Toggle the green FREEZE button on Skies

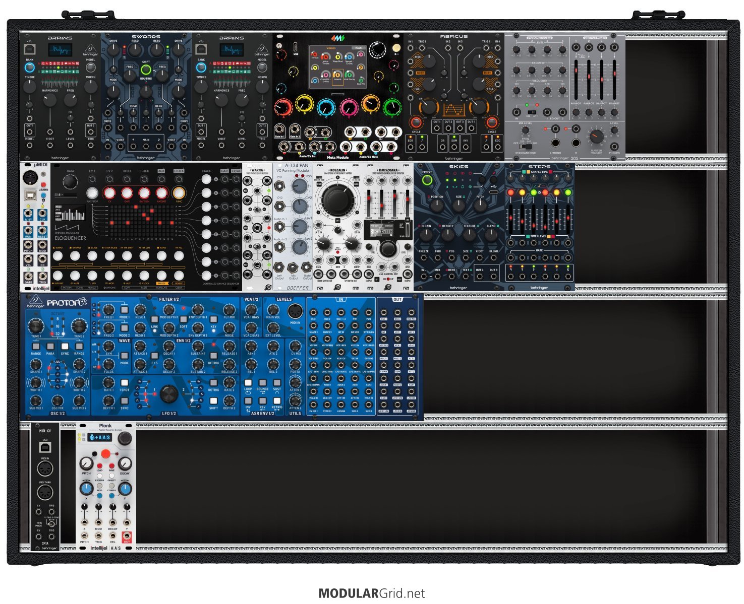427,180
